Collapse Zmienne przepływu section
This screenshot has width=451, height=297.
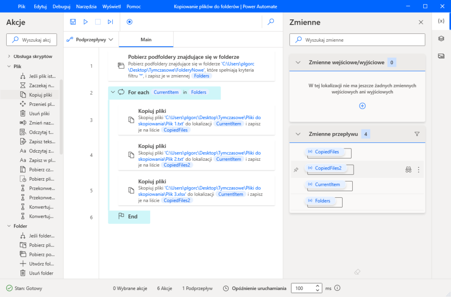click(x=298, y=134)
